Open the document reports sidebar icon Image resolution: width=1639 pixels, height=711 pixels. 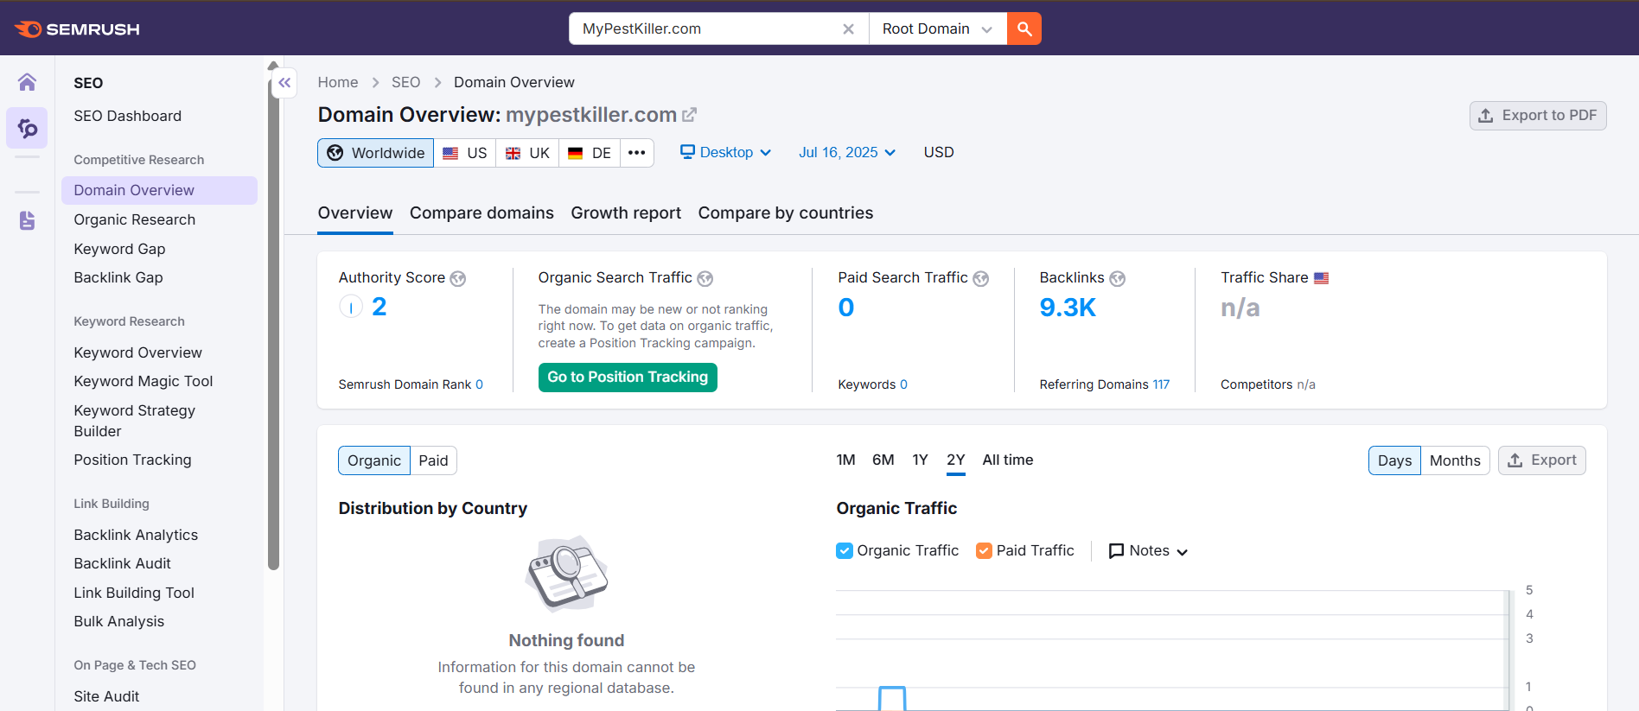point(27,220)
